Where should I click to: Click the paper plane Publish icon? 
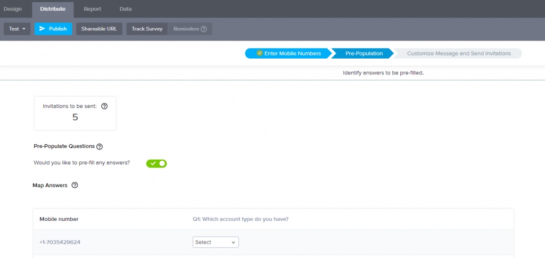coord(43,29)
